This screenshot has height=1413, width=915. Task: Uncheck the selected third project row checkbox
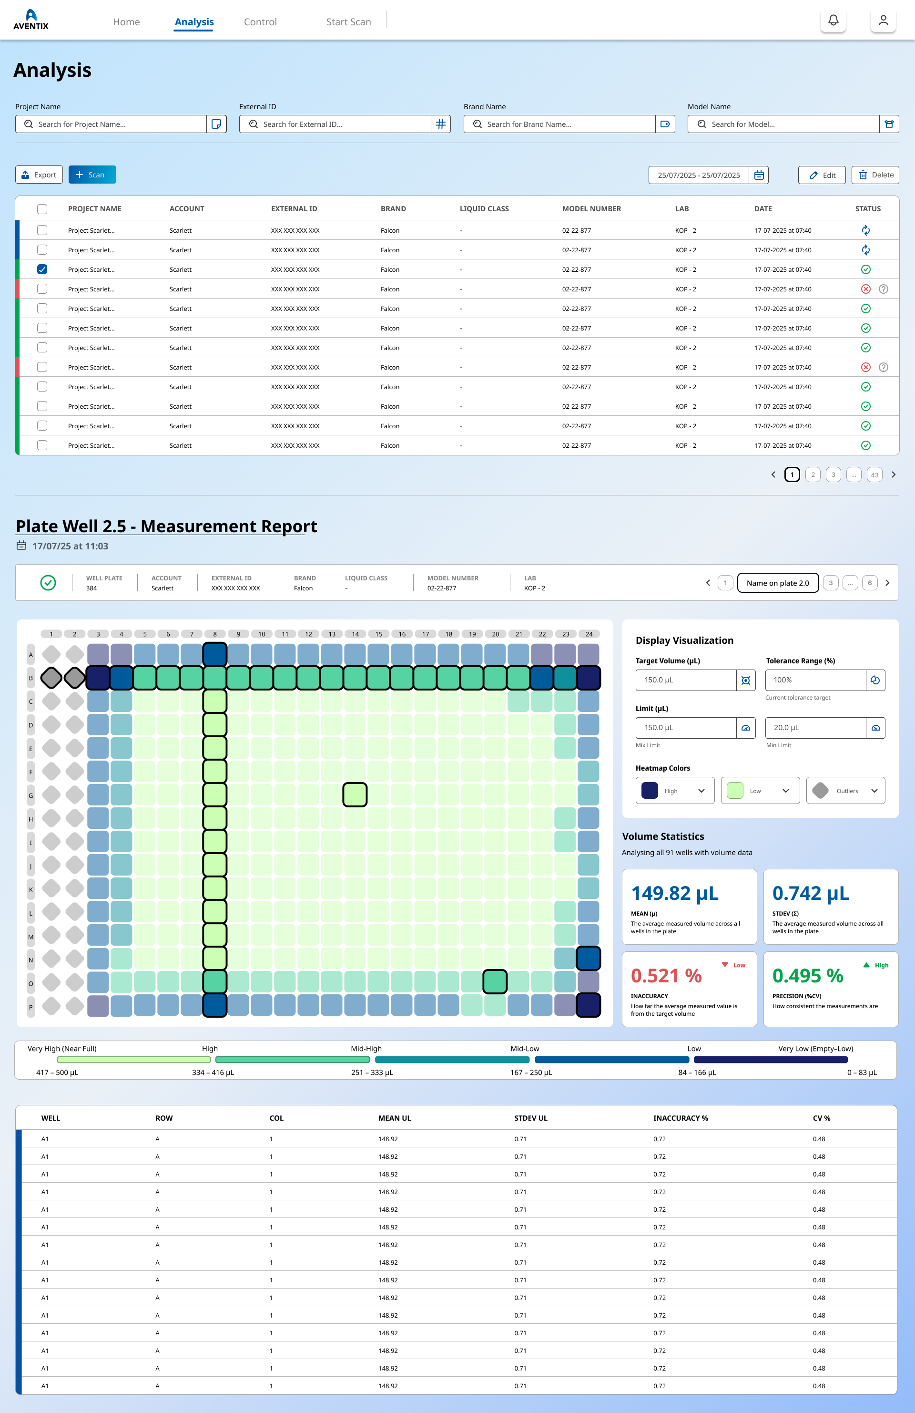[x=42, y=269]
